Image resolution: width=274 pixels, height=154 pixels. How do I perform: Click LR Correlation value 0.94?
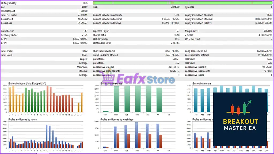point(177,39)
